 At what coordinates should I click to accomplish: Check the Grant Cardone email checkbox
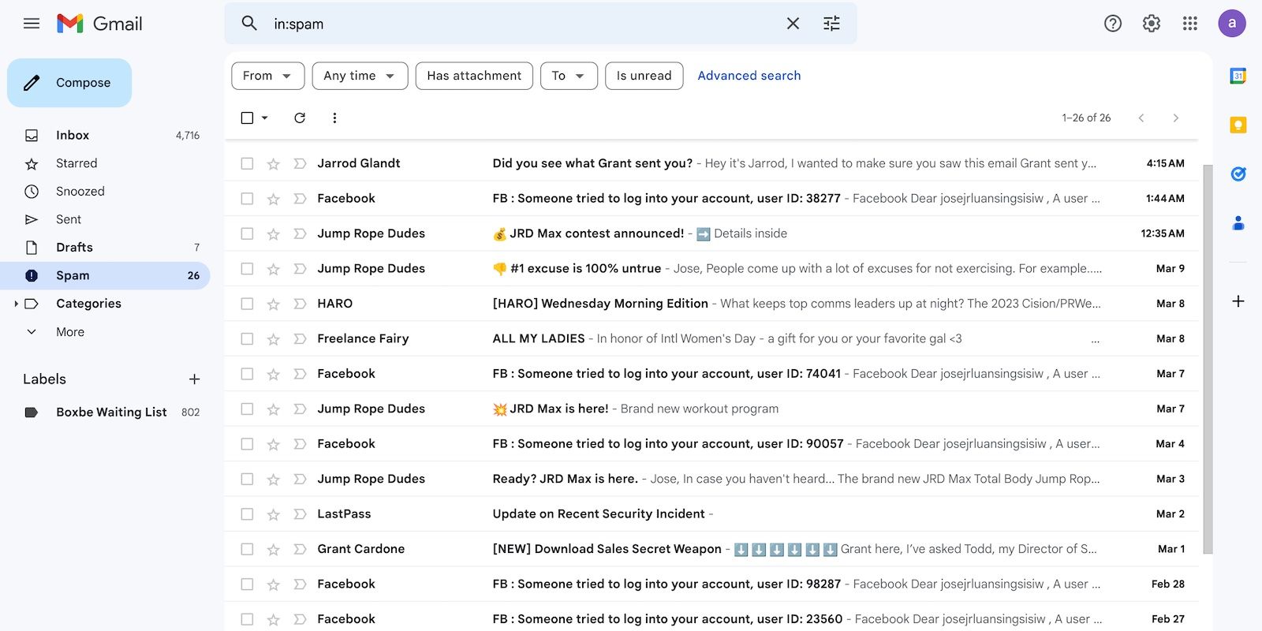pos(247,549)
